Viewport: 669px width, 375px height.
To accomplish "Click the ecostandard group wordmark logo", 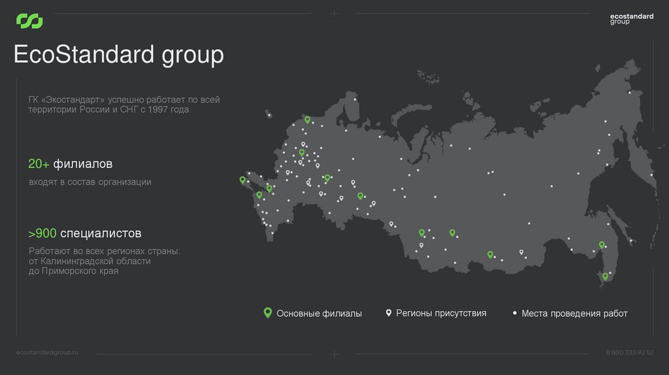I will [632, 19].
